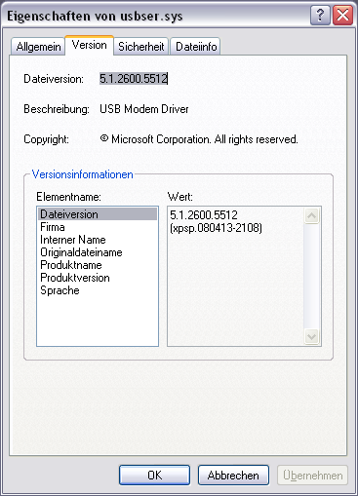Viewport: 358px width, 496px height.
Task: Close the usbser.sys properties dialog
Action: pyautogui.click(x=342, y=15)
